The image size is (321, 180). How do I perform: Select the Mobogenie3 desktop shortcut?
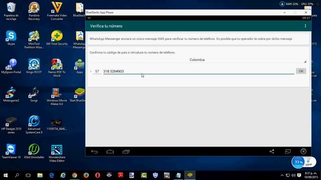(11, 94)
